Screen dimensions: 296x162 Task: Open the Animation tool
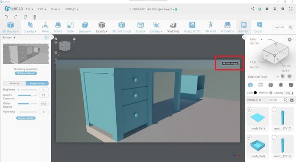(x=227, y=27)
